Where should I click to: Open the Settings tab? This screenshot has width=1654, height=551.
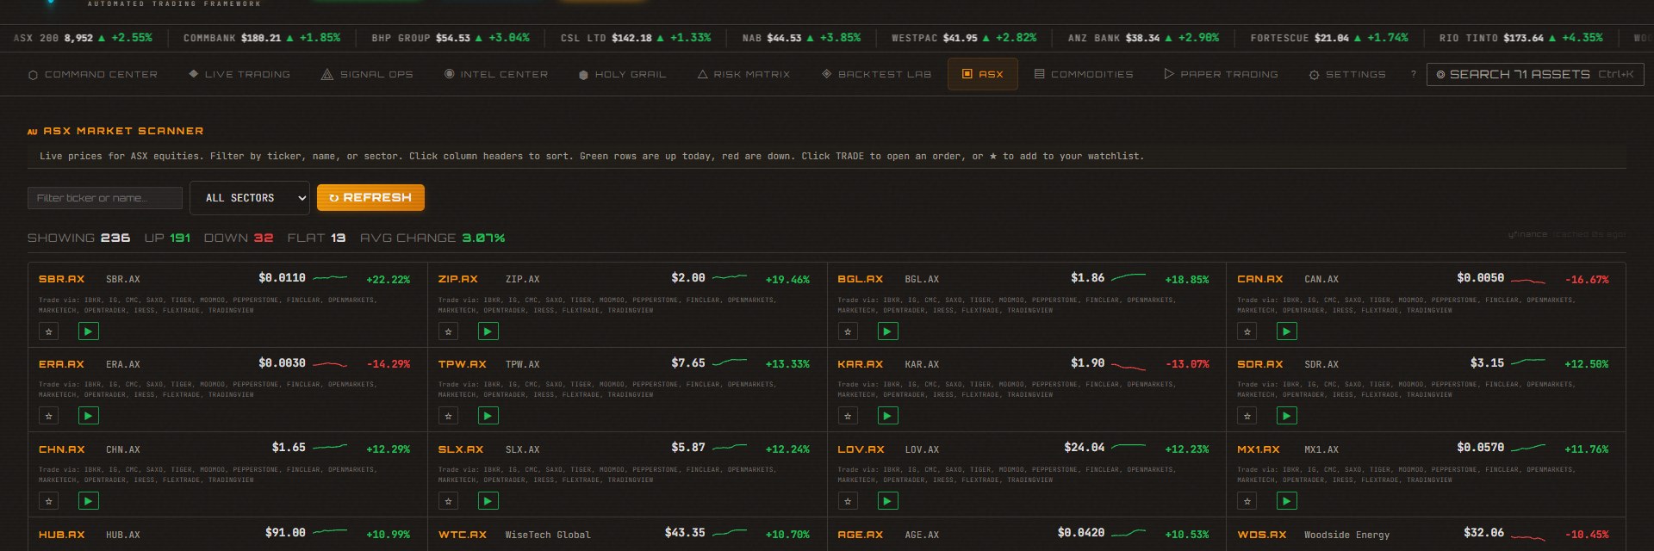1347,75
